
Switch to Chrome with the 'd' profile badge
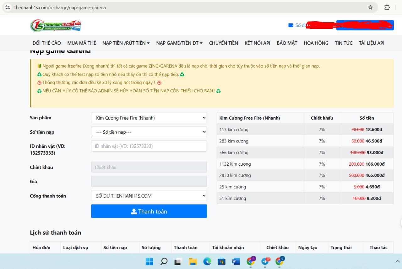[280, 261]
